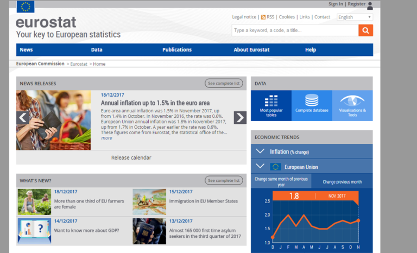Open Annual inflation up to 1.5% headline

(155, 103)
